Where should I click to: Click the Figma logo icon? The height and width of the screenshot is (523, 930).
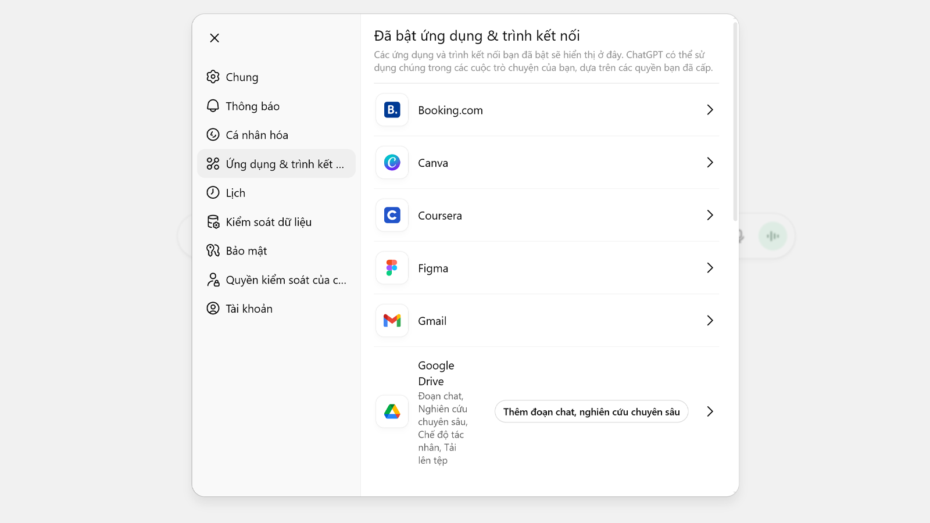point(392,268)
